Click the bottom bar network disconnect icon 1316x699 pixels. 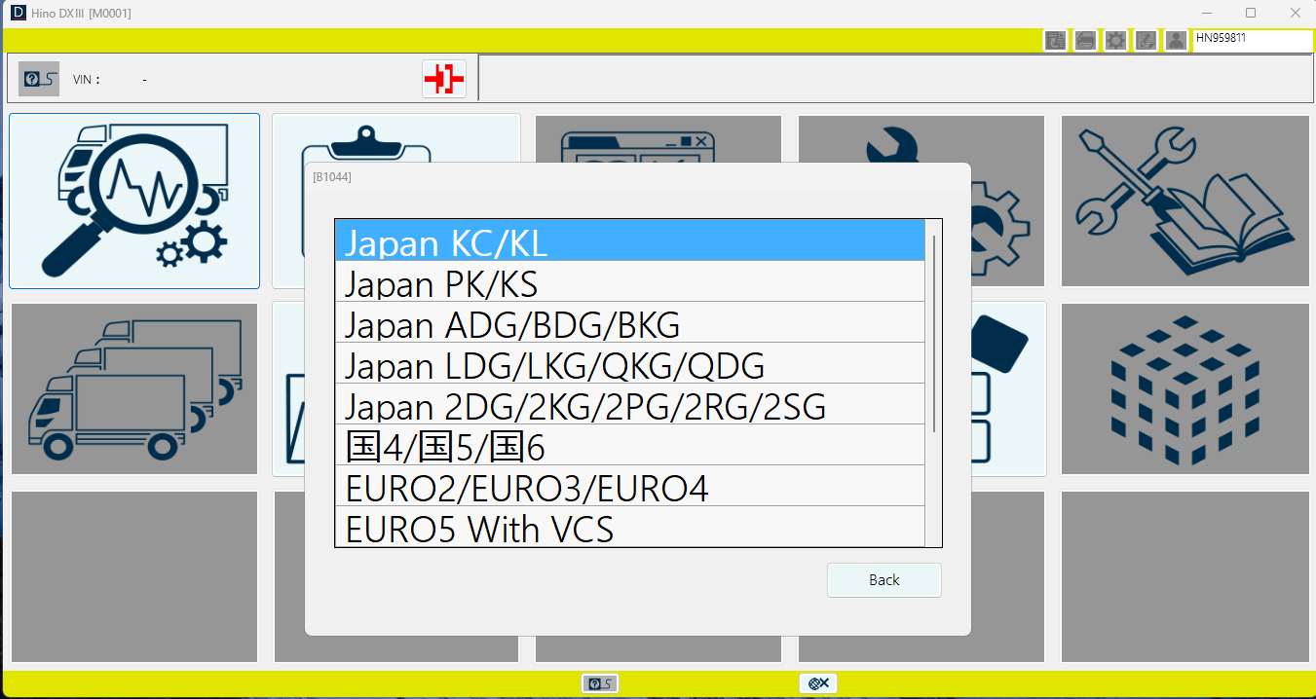pos(818,683)
